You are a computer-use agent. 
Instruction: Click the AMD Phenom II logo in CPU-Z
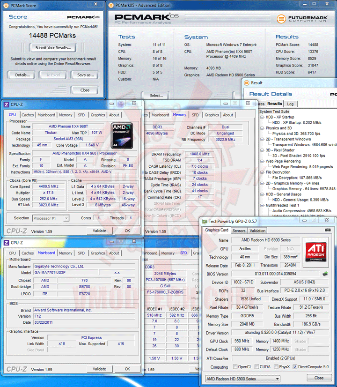pos(122,136)
